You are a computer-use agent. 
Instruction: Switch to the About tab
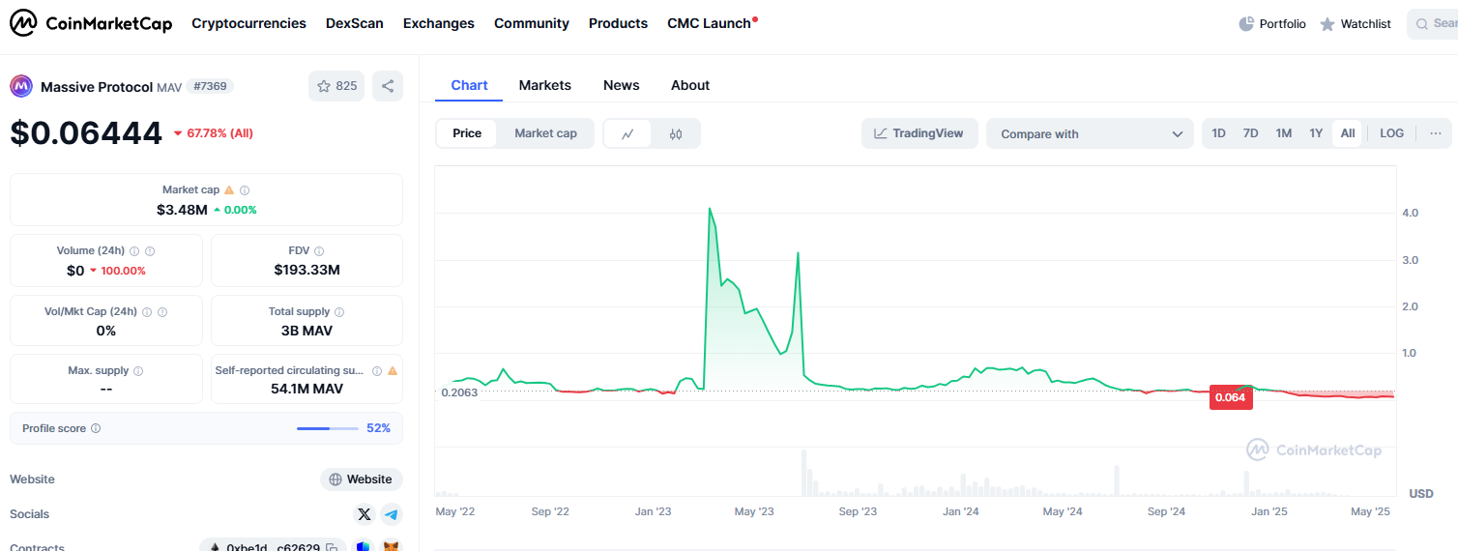(690, 85)
